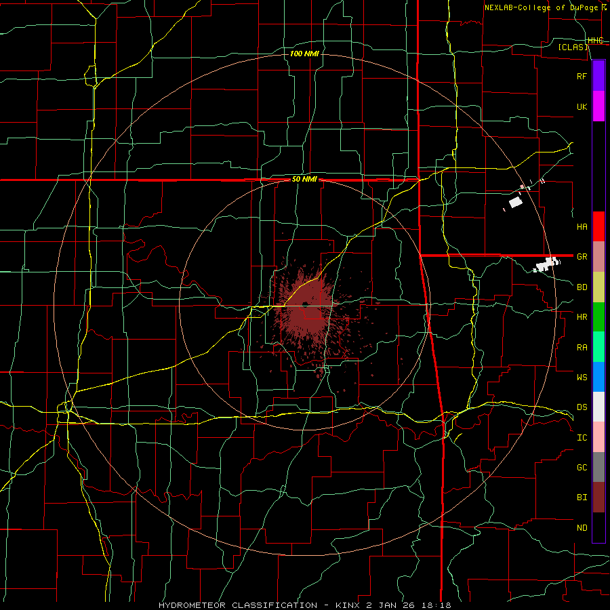Click the GR legend label

582,257
